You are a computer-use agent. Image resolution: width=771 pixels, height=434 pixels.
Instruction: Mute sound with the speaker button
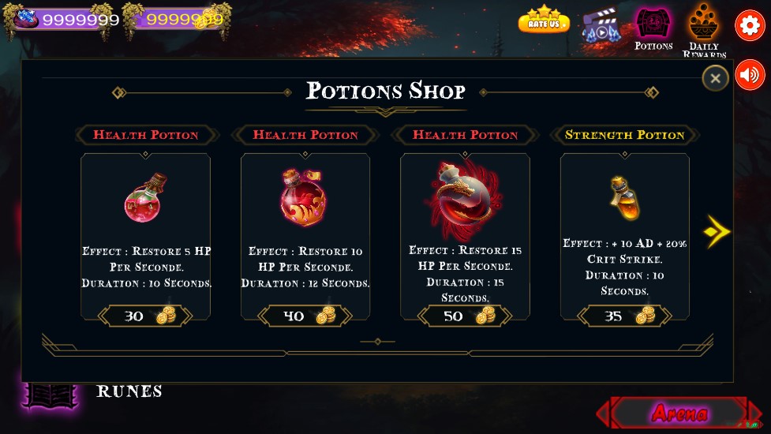[x=750, y=75]
